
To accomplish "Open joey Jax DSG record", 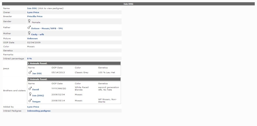I will 37,73.
